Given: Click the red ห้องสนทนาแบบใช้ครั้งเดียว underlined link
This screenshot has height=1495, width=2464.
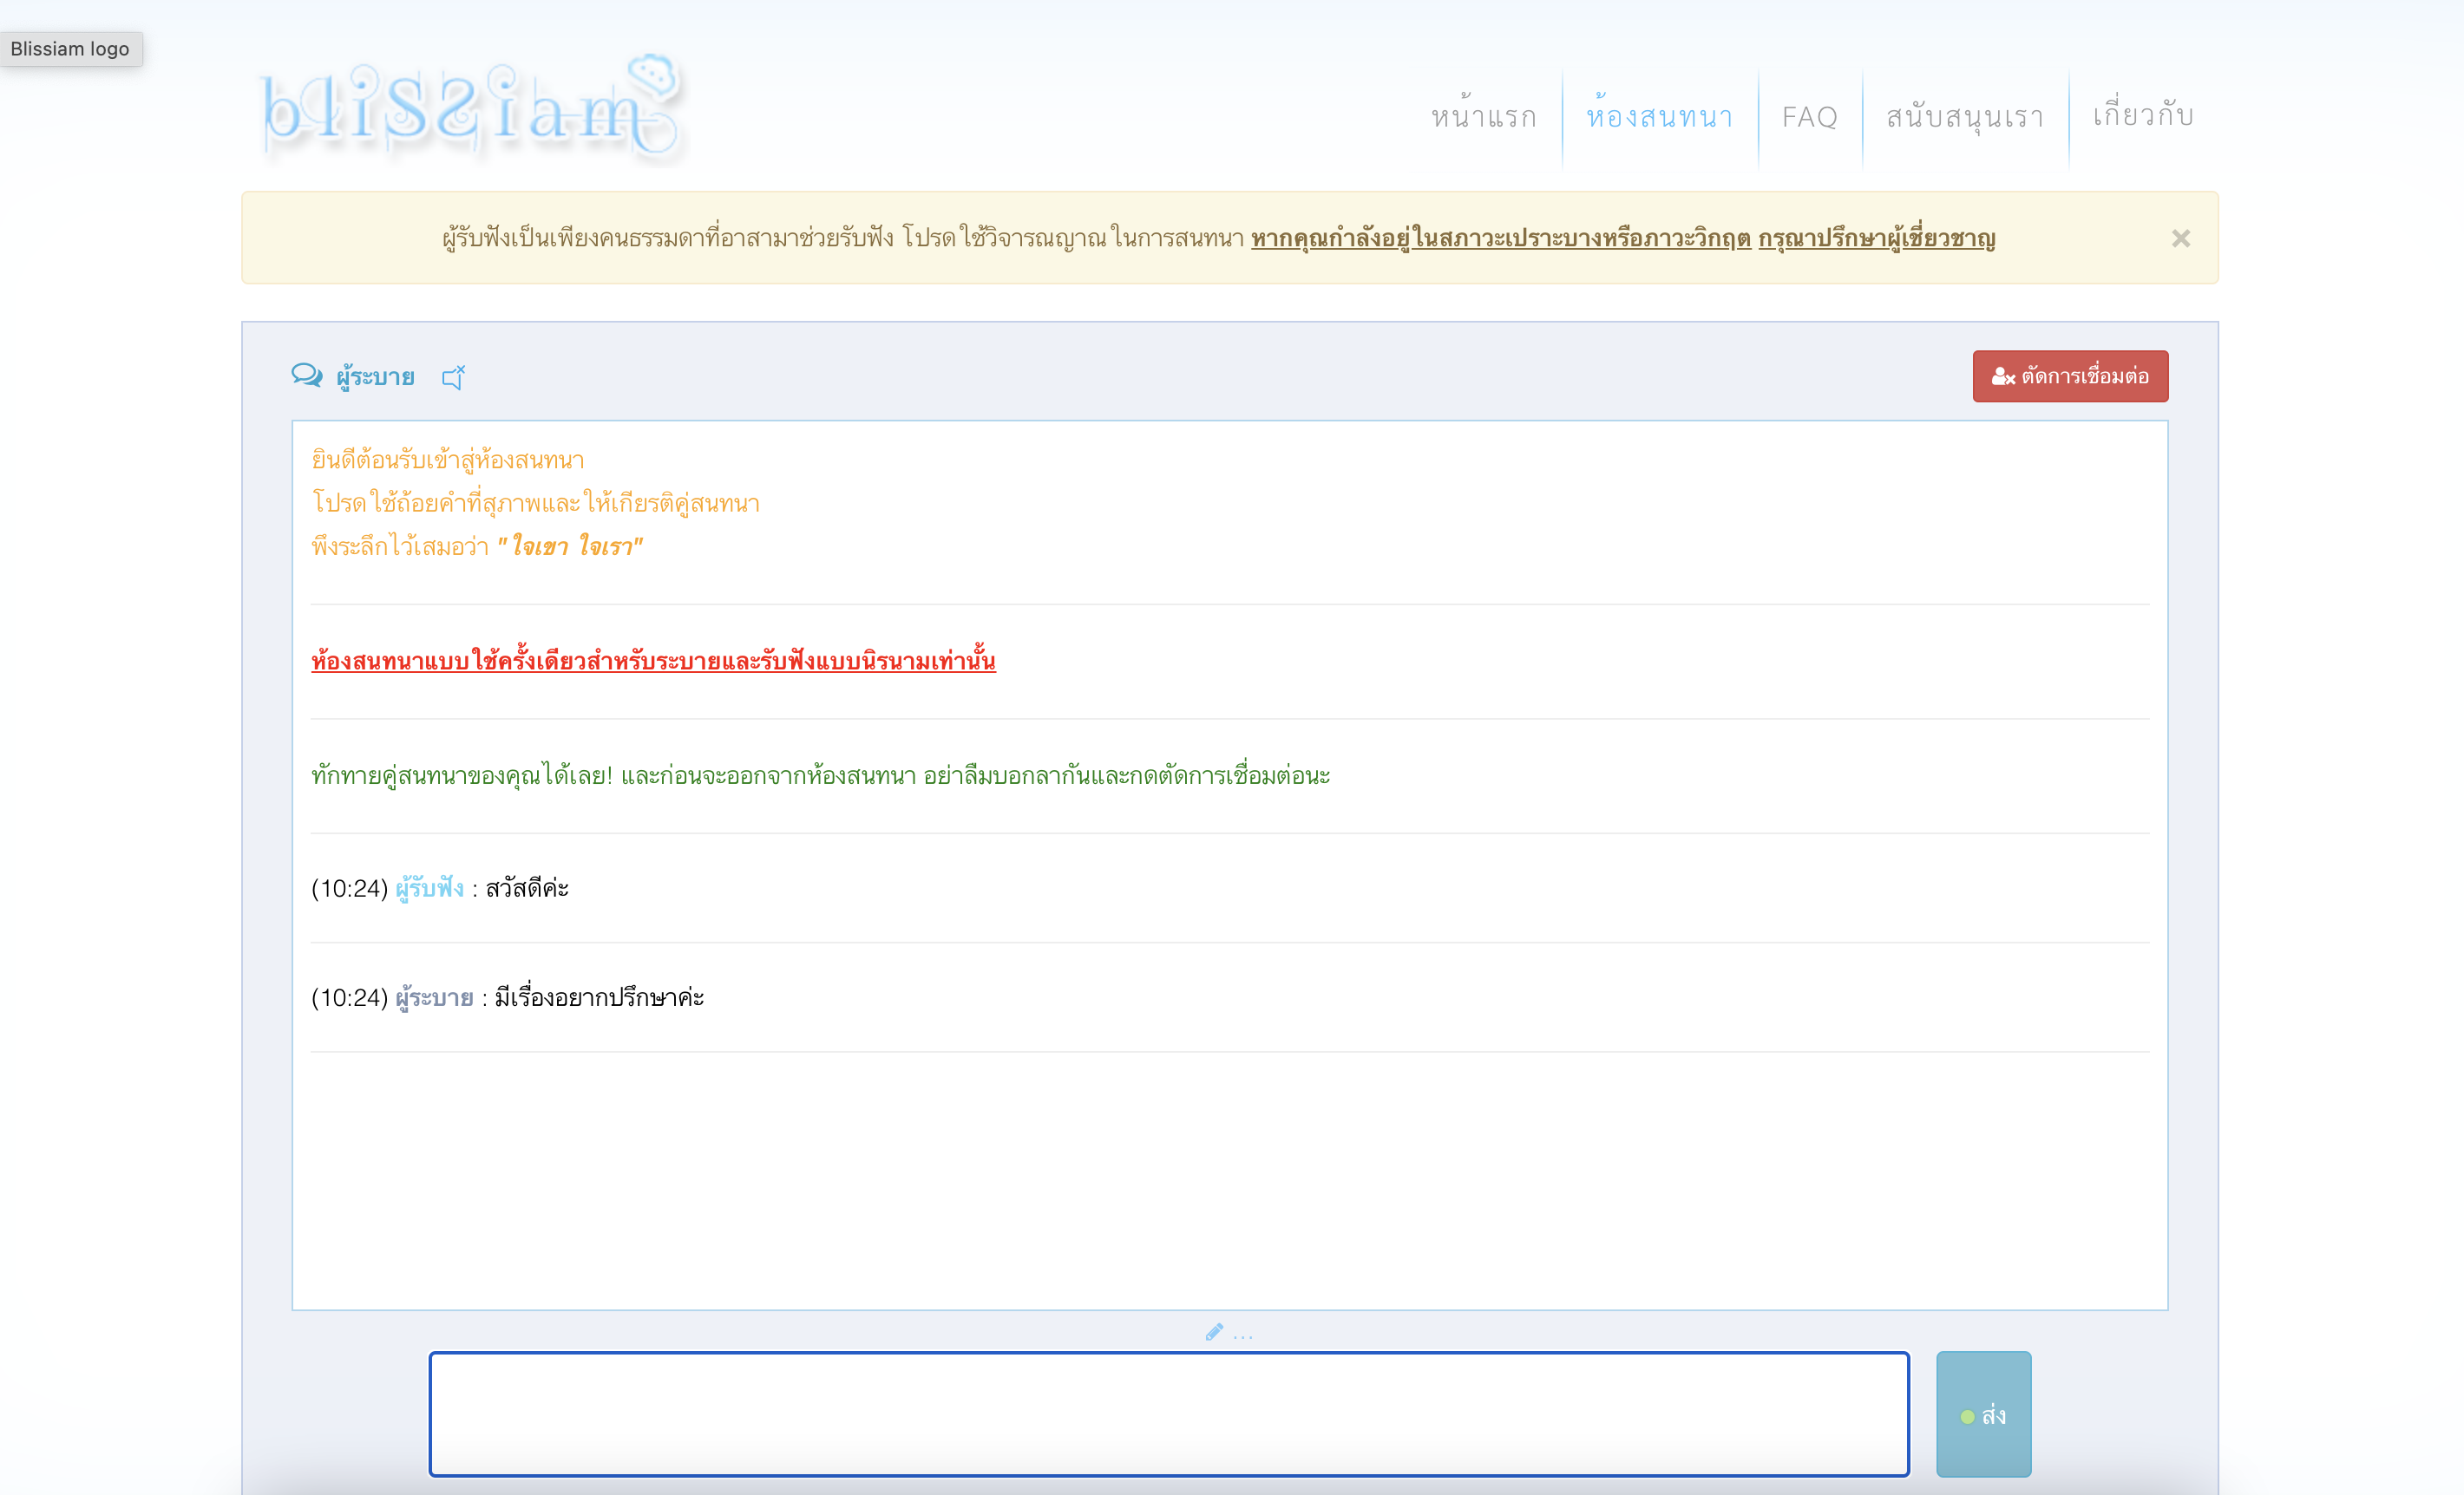Looking at the screenshot, I should (653, 661).
